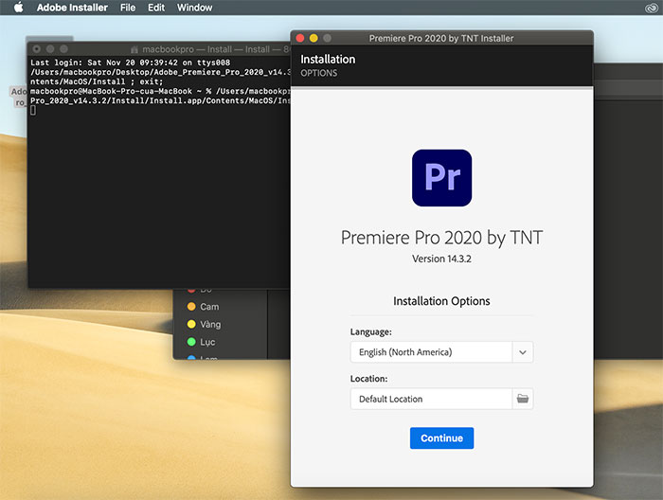The height and width of the screenshot is (500, 663).
Task: Open the Adobe Installer app menu
Action: [x=72, y=8]
